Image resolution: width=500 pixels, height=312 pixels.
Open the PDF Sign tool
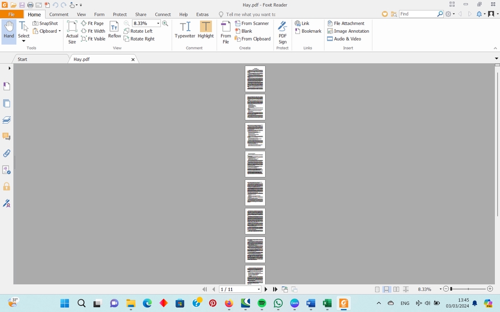point(282,32)
